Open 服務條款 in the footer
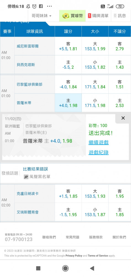The image size is (131, 277). [96, 237]
